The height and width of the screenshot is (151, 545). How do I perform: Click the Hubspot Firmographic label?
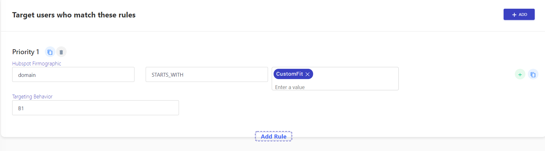tap(37, 64)
